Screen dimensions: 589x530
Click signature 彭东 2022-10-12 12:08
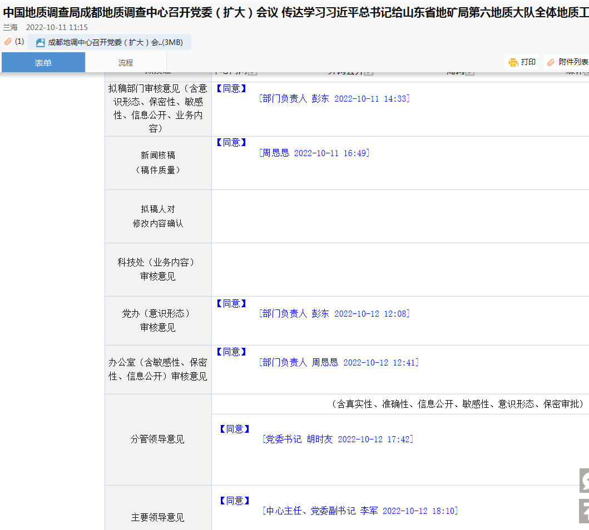coord(334,313)
